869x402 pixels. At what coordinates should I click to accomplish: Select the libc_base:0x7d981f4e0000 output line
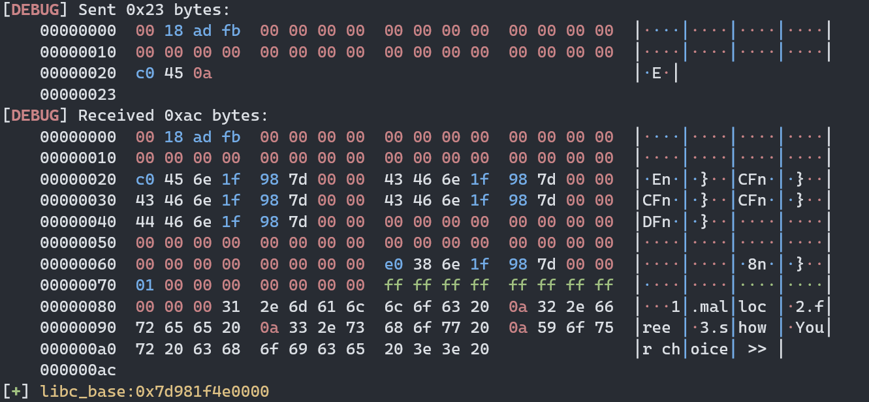pyautogui.click(x=136, y=392)
